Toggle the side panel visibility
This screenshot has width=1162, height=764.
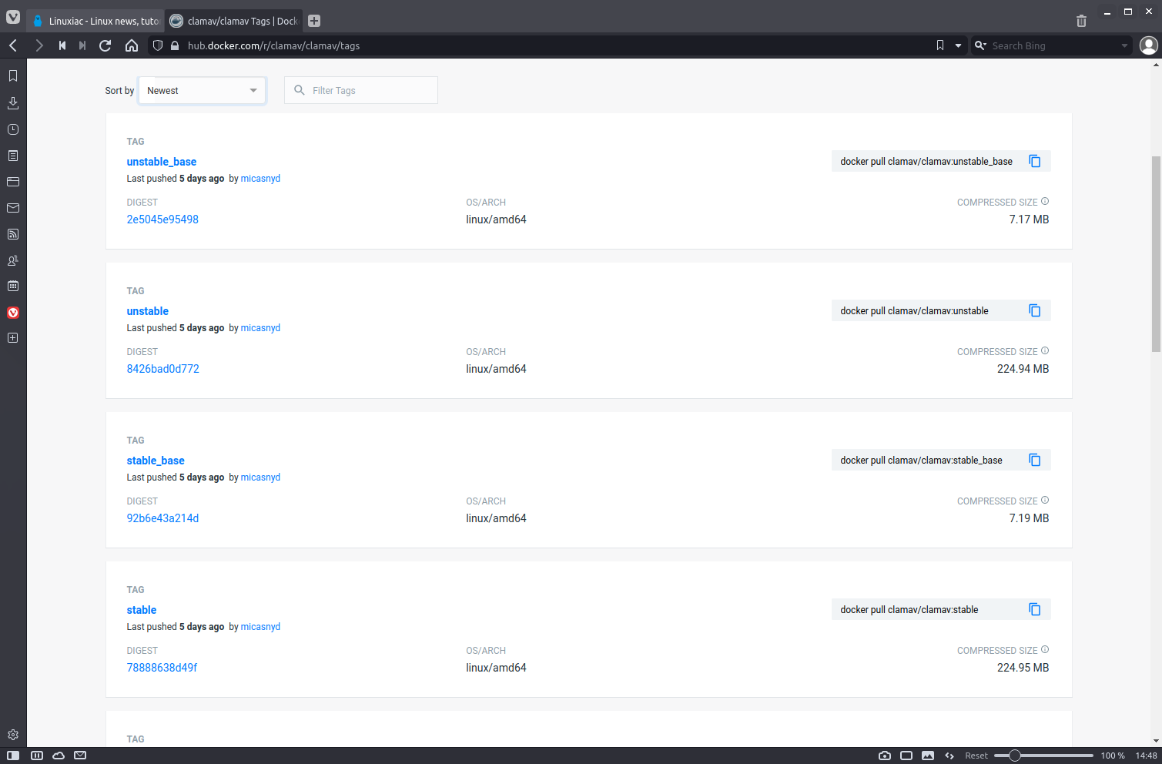click(x=13, y=756)
